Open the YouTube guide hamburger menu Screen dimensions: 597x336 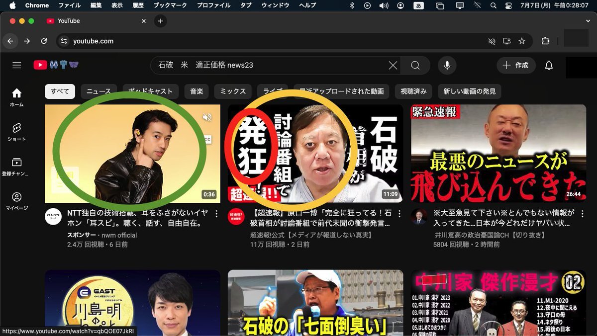(x=17, y=65)
